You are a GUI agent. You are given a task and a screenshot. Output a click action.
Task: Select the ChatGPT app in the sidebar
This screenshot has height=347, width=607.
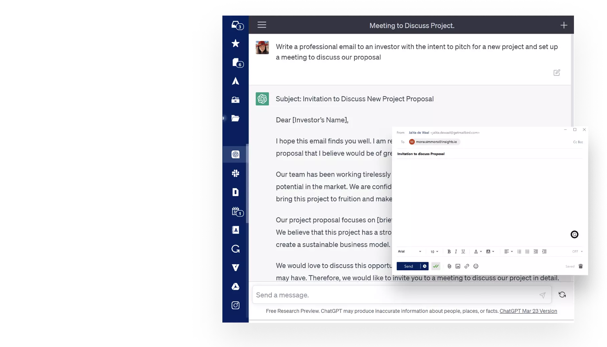coord(235,154)
